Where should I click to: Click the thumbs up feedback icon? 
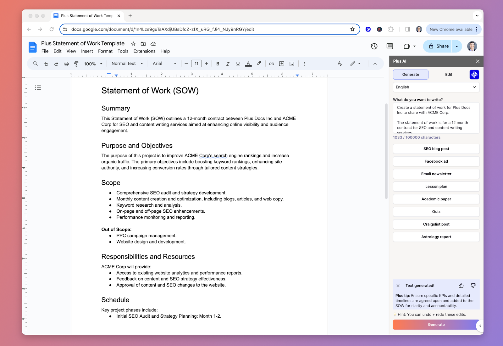461,286
